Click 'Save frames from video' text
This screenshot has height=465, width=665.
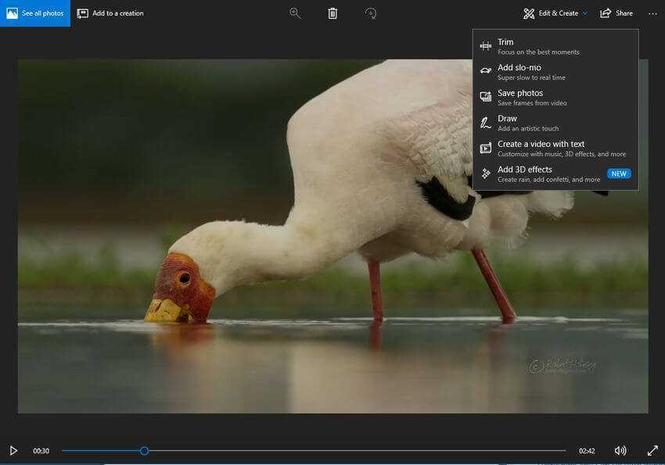click(x=532, y=103)
